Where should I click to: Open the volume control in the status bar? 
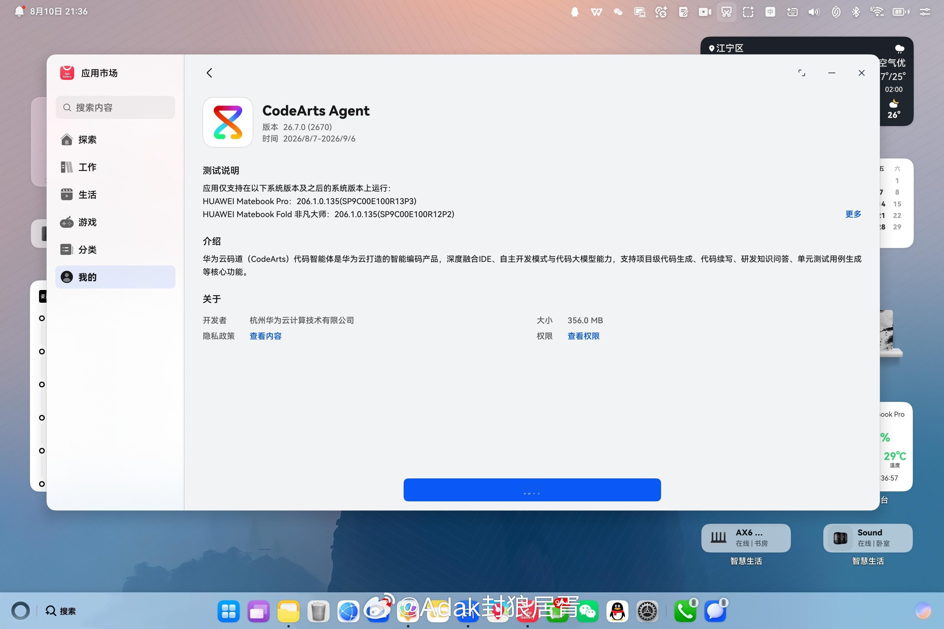click(x=814, y=12)
